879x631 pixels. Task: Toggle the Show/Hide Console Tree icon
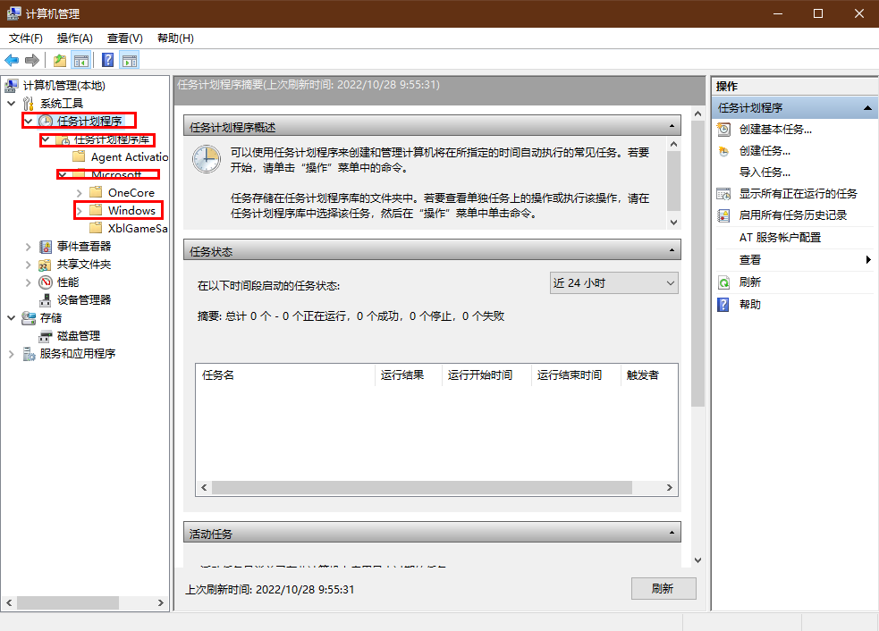point(81,61)
